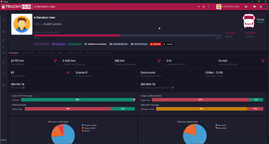Toggle the Freight market legend entry
The image size is (269, 144).
89,125
